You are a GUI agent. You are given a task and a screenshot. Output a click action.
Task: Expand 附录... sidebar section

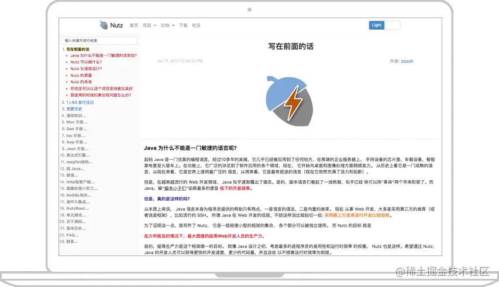(72, 242)
